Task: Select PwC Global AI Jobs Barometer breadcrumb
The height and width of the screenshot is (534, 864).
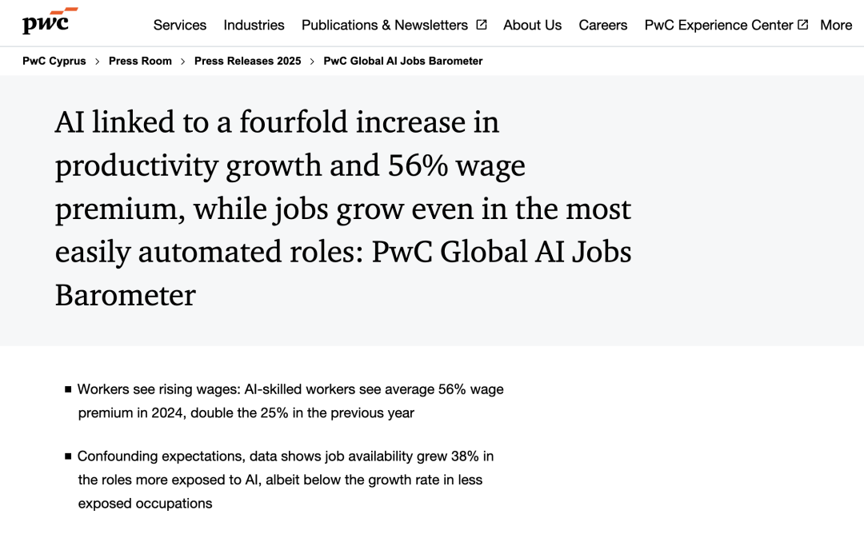Action: (402, 61)
